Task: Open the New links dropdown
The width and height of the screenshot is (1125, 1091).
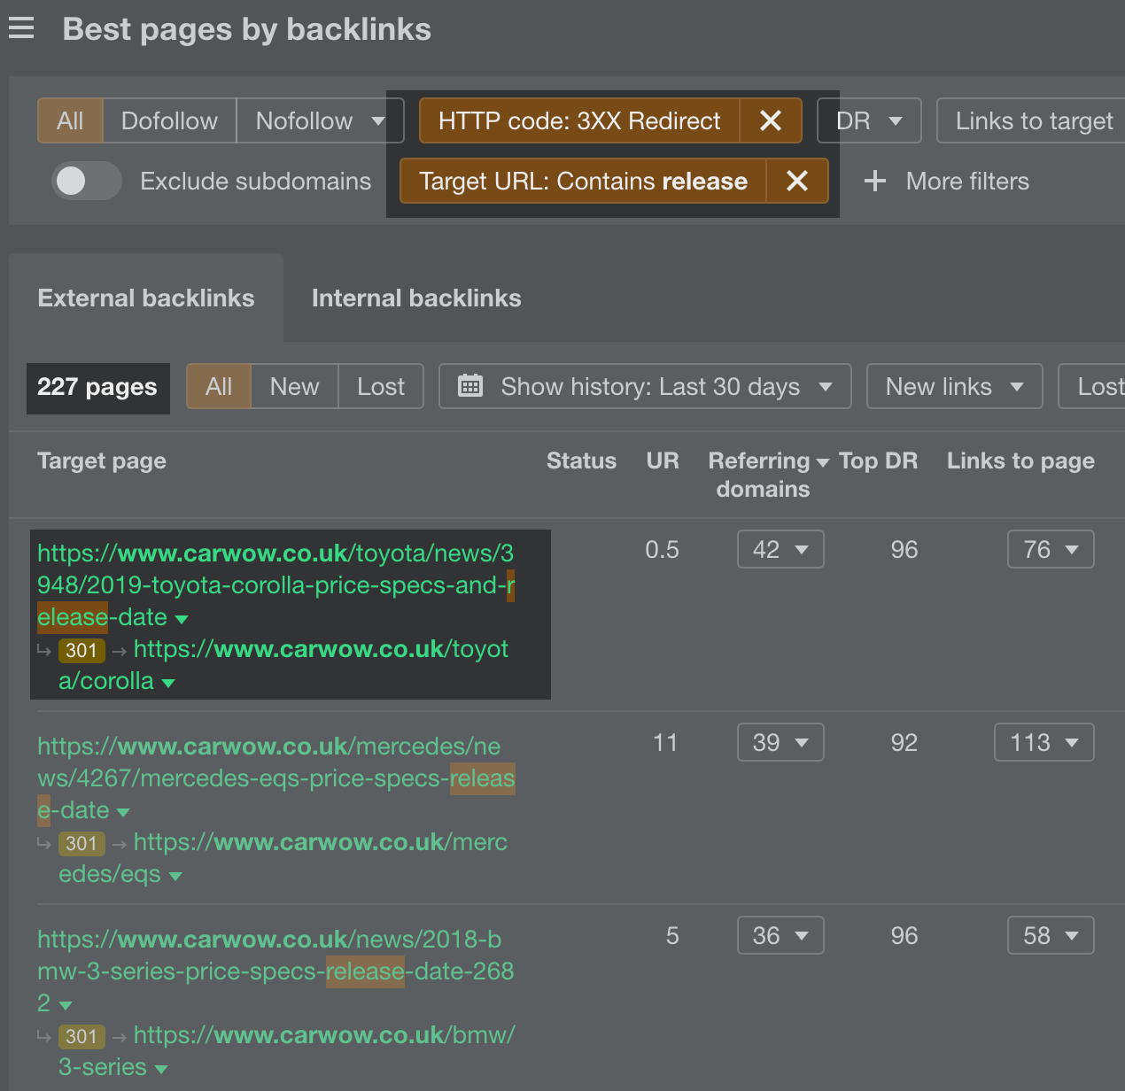Action: [x=953, y=386]
